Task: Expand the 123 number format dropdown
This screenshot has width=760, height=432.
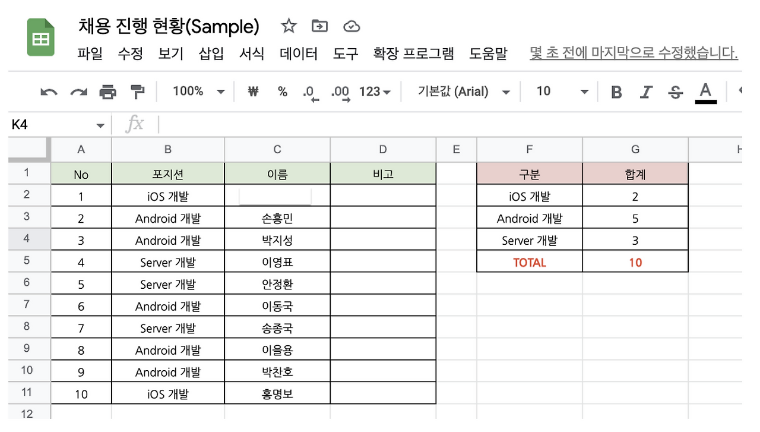Action: (x=375, y=92)
